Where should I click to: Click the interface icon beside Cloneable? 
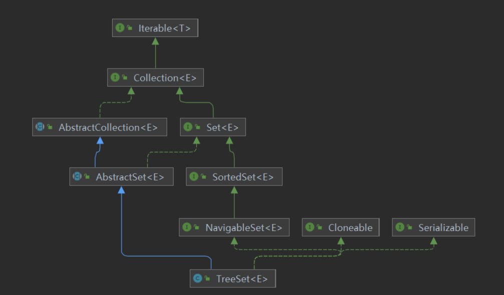tap(310, 227)
